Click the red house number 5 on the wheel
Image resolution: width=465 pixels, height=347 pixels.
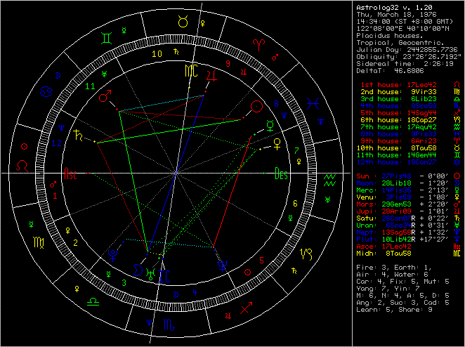pyautogui.click(x=261, y=261)
